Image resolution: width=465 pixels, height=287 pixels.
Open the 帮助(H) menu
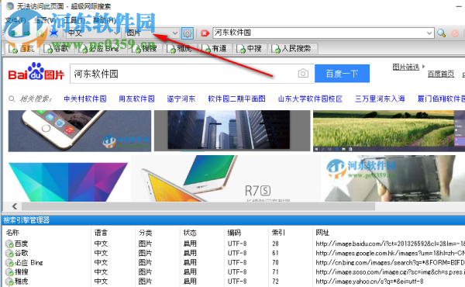[x=104, y=20]
